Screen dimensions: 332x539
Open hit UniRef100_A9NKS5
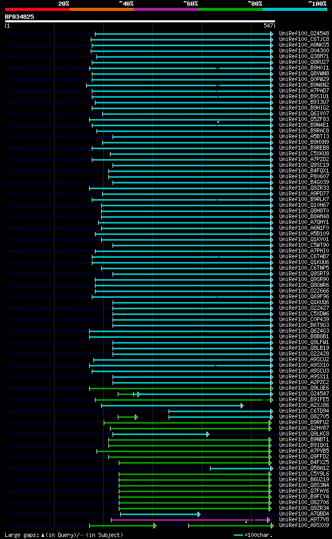click(x=304, y=45)
